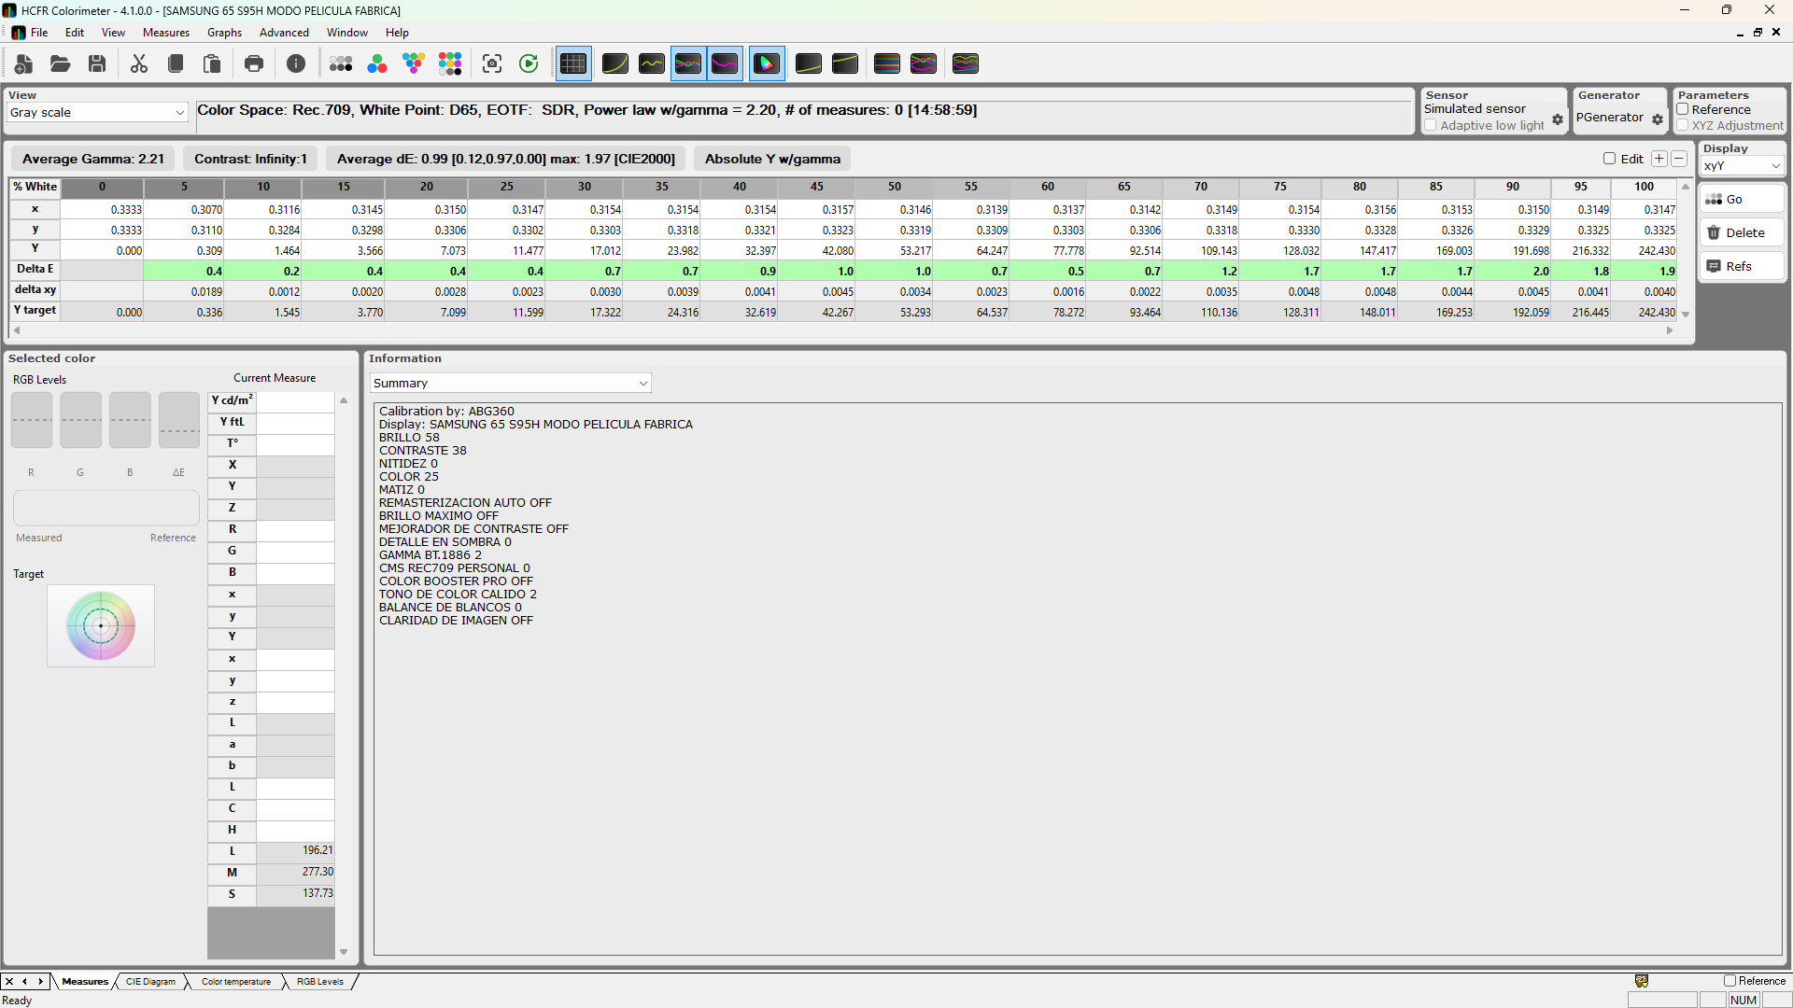The image size is (1793, 1008).
Task: Open the Advanced menu
Action: [284, 32]
